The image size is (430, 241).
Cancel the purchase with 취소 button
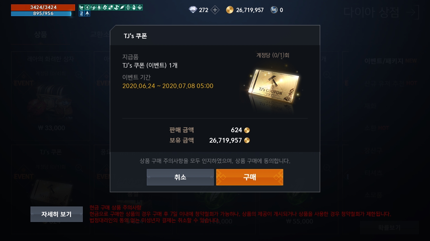coord(180,177)
